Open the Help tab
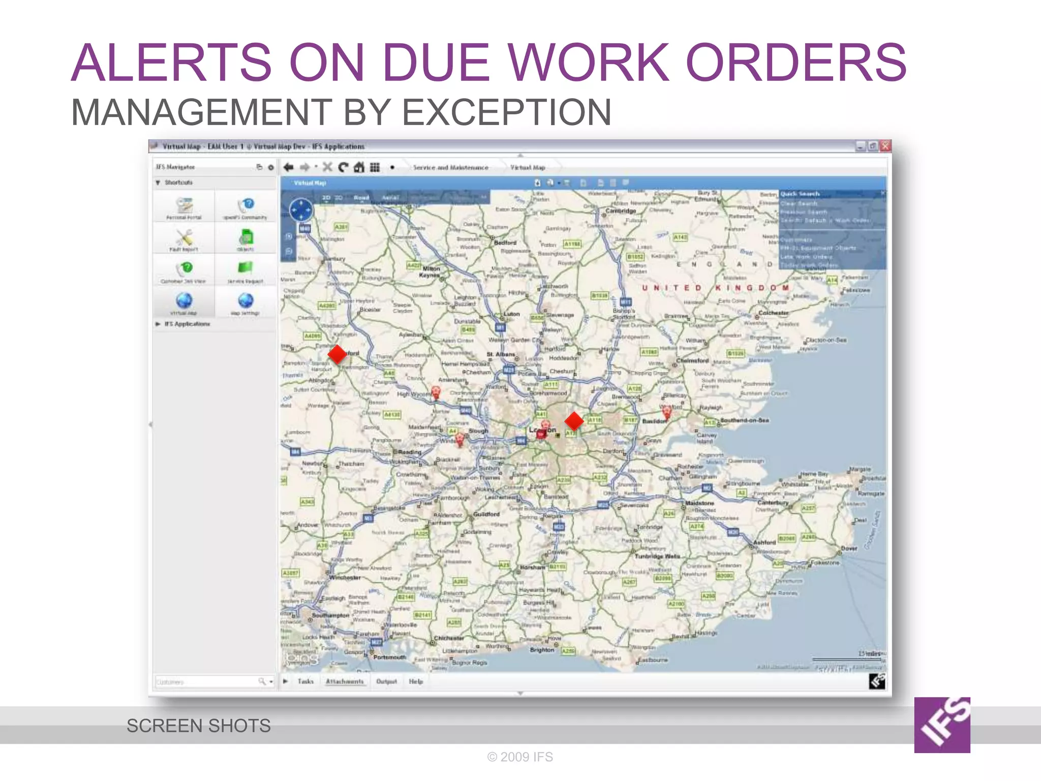1041x781 pixels. click(416, 681)
